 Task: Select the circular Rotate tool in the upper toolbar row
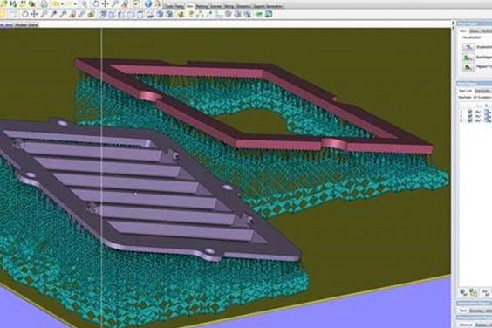[x=96, y=3]
